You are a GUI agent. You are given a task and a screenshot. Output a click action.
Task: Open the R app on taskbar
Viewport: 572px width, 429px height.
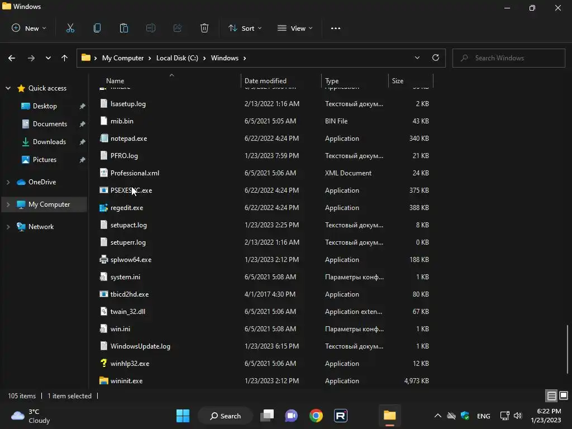pyautogui.click(x=341, y=416)
